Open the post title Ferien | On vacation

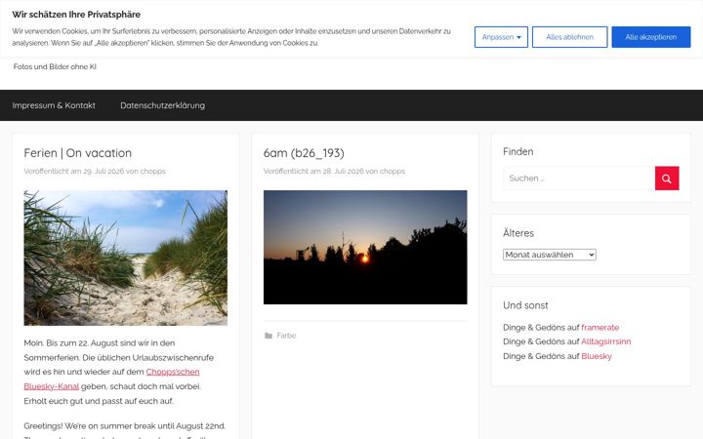coord(77,153)
